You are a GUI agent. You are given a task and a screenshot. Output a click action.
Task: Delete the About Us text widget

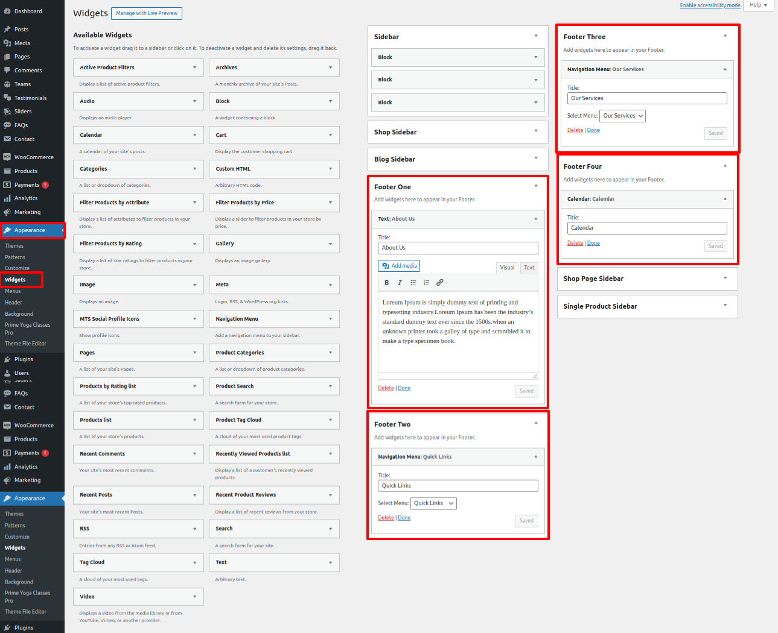pyautogui.click(x=386, y=388)
